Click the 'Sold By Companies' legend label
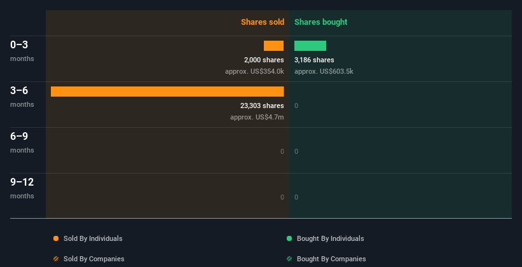522x267 pixels. (94, 259)
